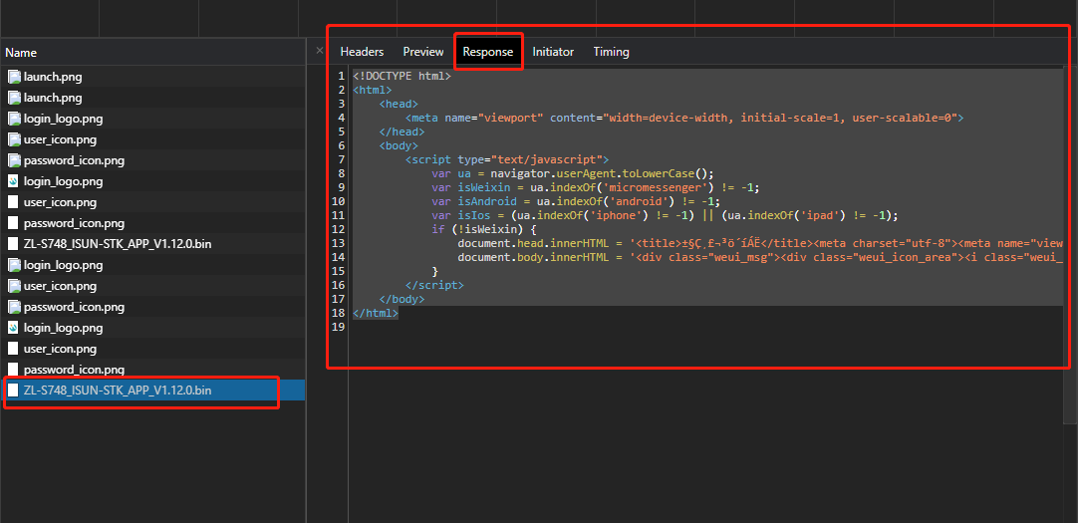Click line number 19 in the gutter

(338, 327)
